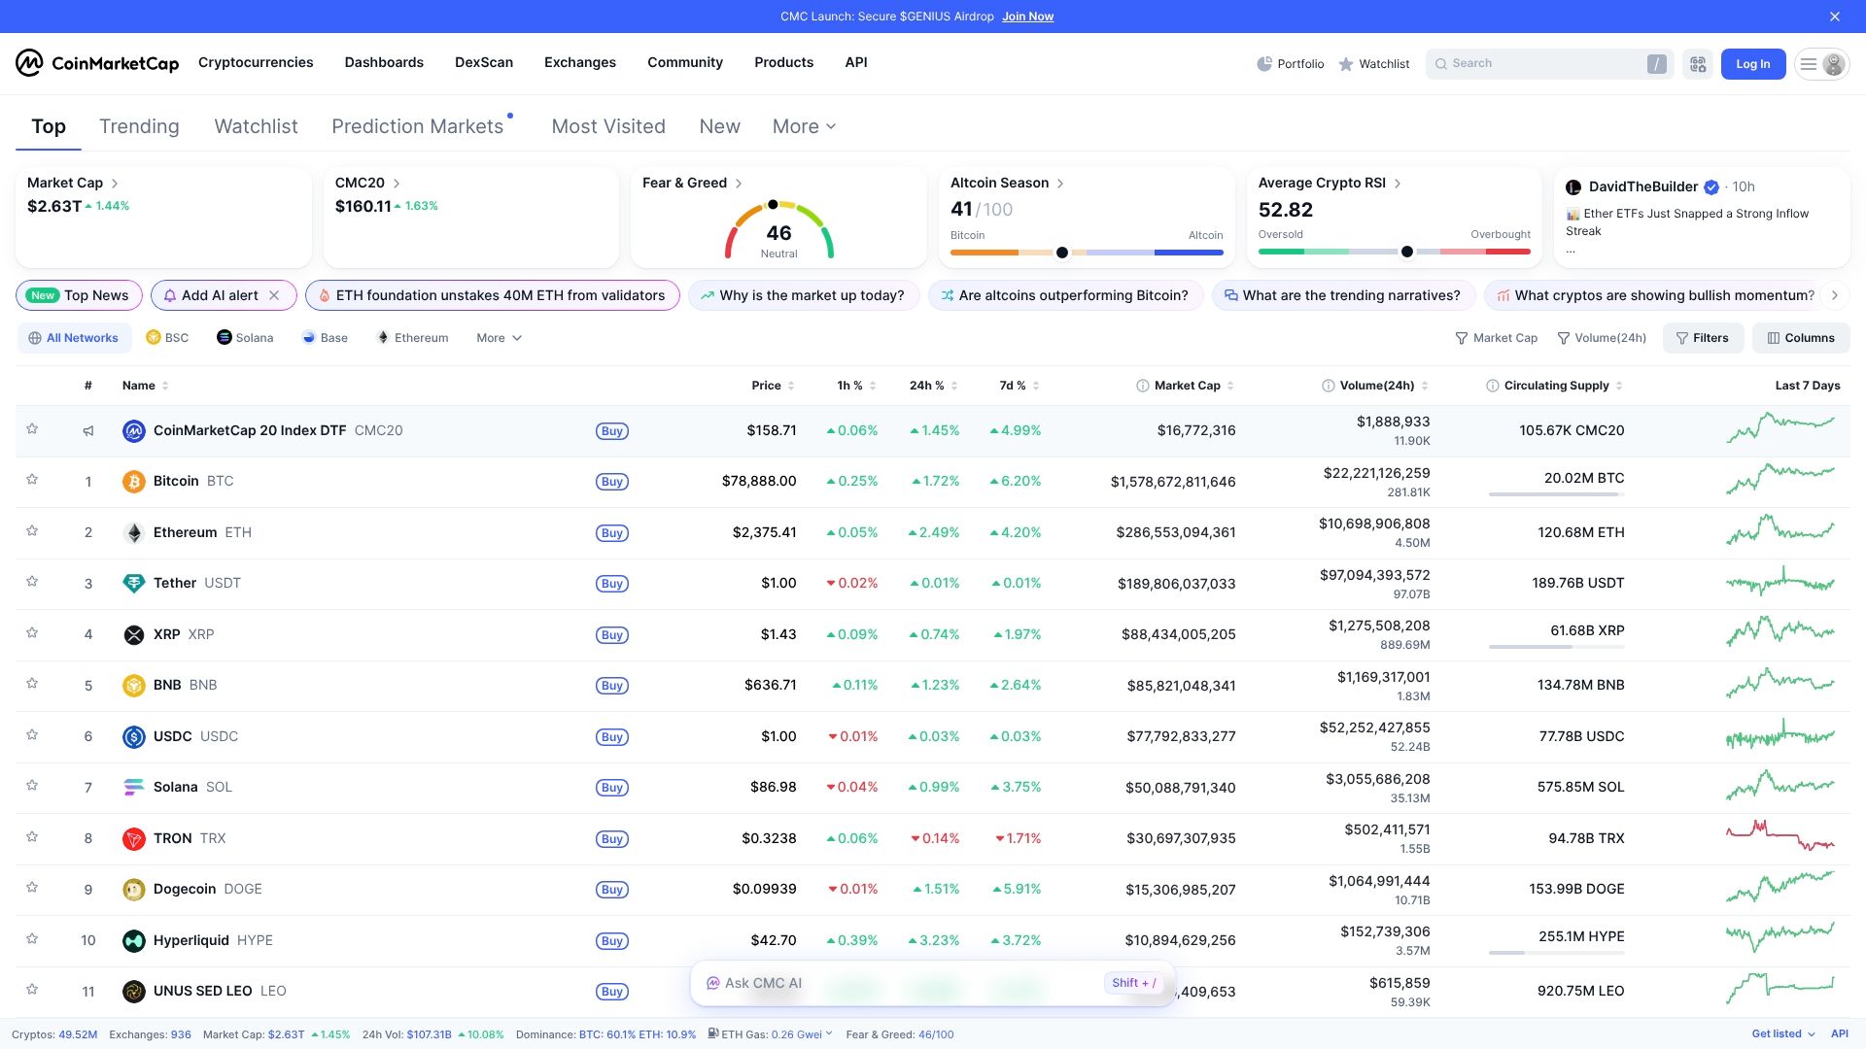Open the Cryptocurrencies menu
This screenshot has width=1866, height=1049.
[x=256, y=63]
